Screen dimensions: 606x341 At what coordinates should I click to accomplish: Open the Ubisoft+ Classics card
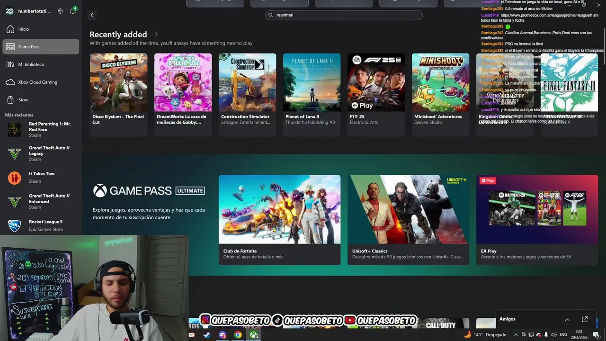408,220
